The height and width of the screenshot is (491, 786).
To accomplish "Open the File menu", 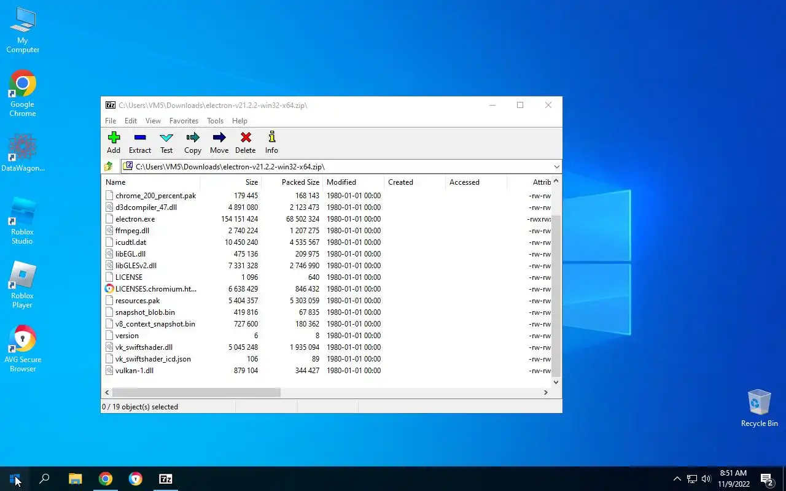I will coord(111,121).
